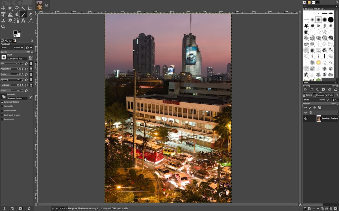Viewport: 339px width, 211px height.
Task: Switch to the Channels tab
Action: pyautogui.click(x=318, y=95)
